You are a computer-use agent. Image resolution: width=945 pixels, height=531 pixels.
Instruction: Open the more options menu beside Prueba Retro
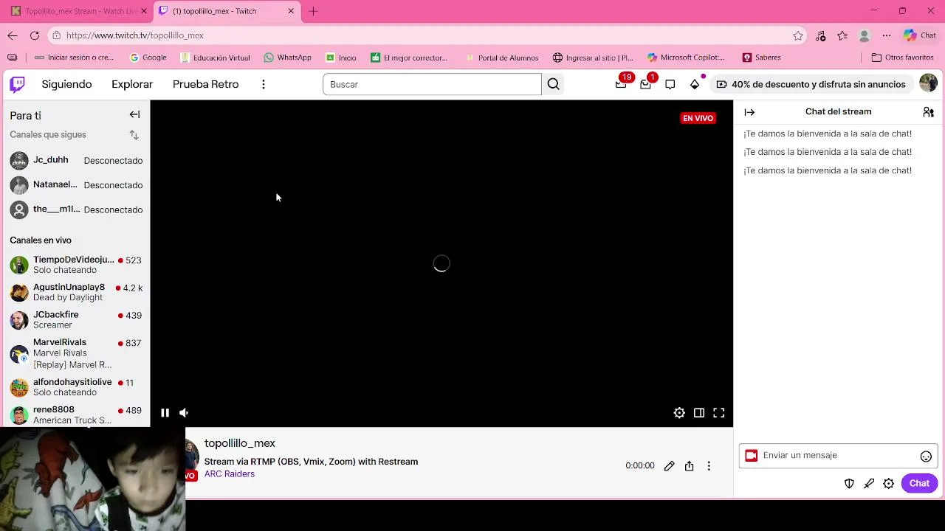tap(264, 84)
